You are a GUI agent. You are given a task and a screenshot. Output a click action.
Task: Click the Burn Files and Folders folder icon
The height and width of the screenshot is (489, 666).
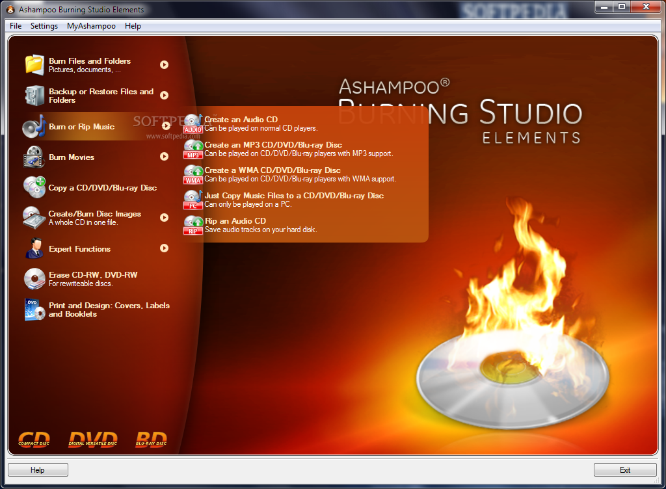point(34,65)
